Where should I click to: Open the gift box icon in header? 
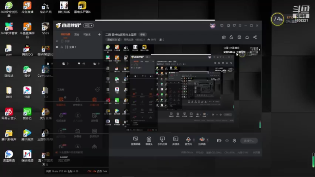tap(224, 37)
